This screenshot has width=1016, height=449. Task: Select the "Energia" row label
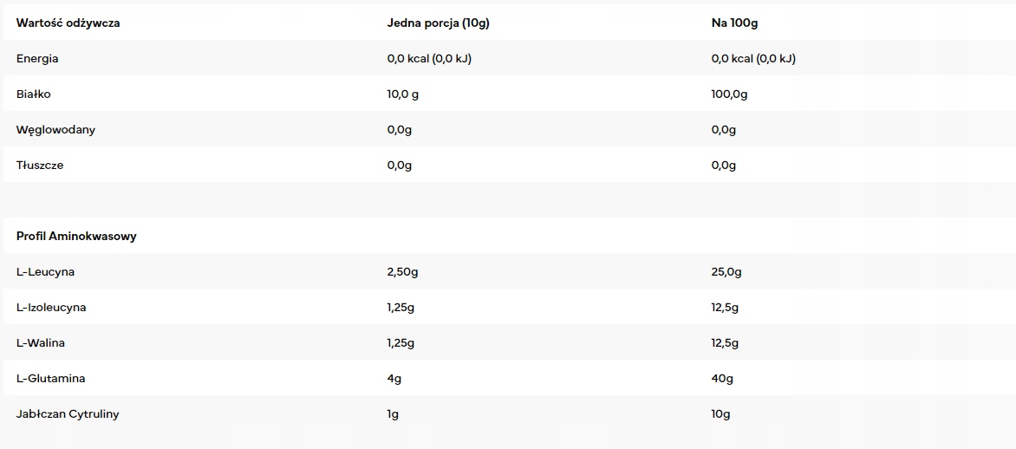coord(37,59)
